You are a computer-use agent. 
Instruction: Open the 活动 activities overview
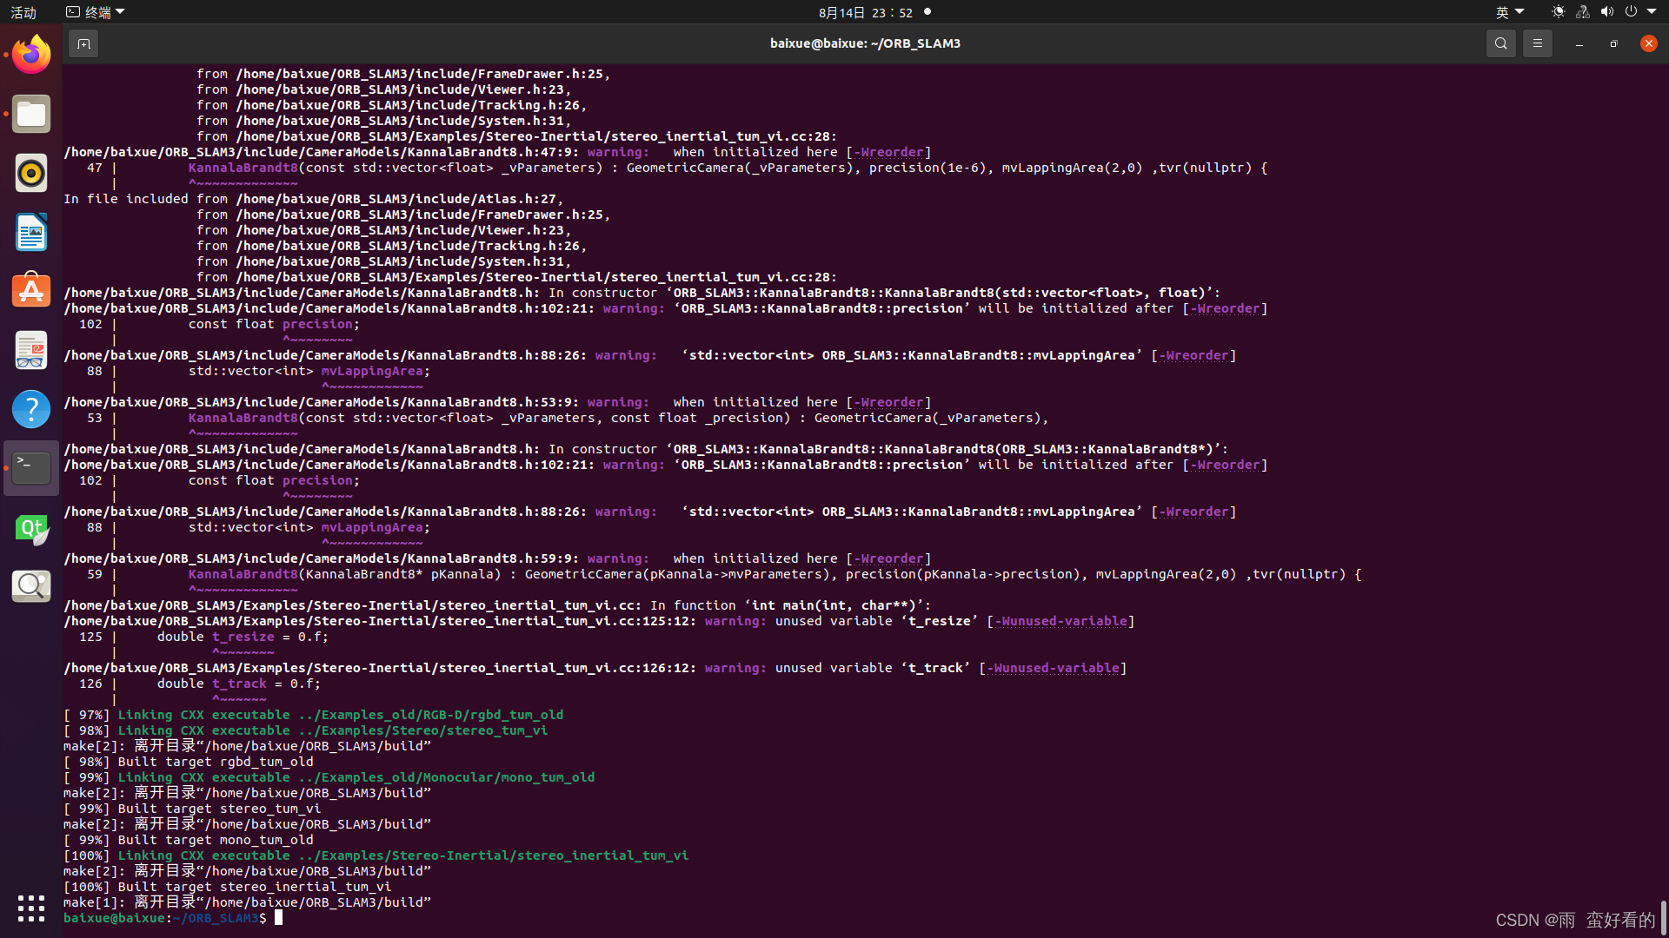pyautogui.click(x=23, y=12)
